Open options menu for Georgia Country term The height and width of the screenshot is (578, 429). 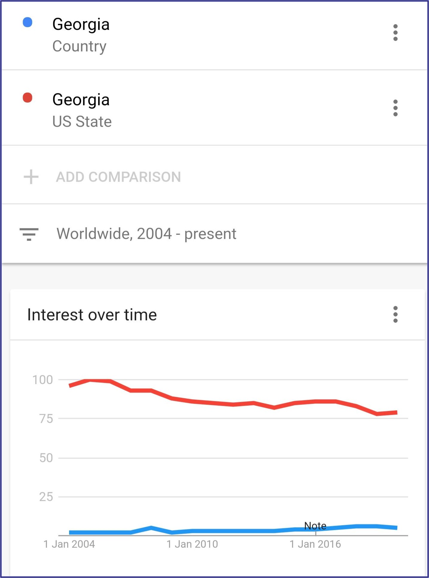[x=395, y=33]
